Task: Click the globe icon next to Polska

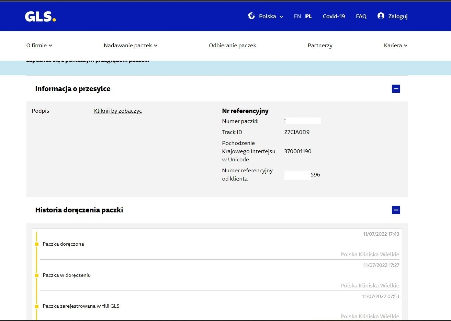Action: tap(251, 16)
